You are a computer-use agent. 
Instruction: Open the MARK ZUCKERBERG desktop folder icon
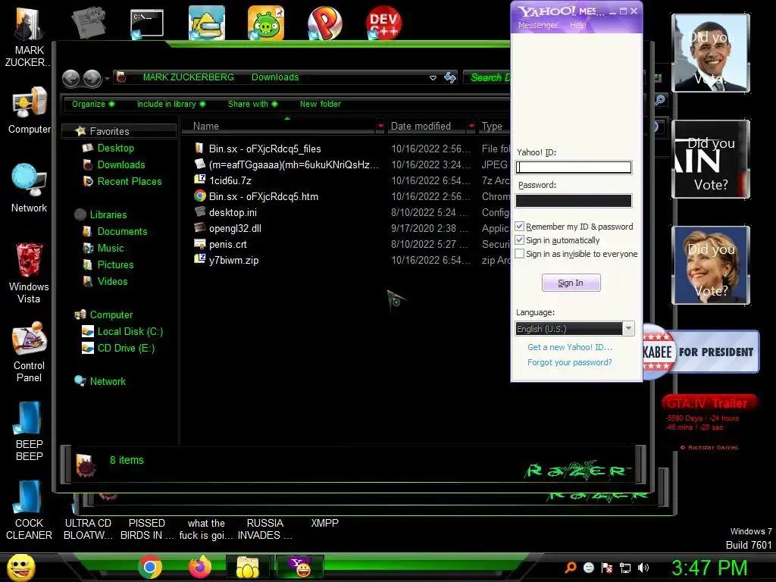pos(28,36)
